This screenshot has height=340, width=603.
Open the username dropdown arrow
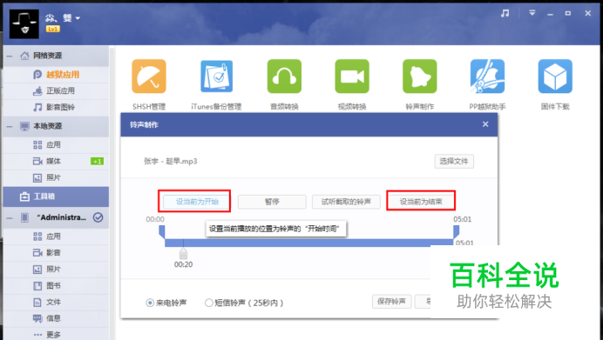tap(78, 18)
